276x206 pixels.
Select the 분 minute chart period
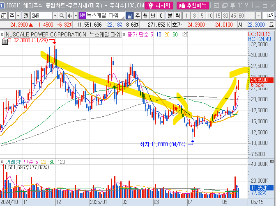170,16
